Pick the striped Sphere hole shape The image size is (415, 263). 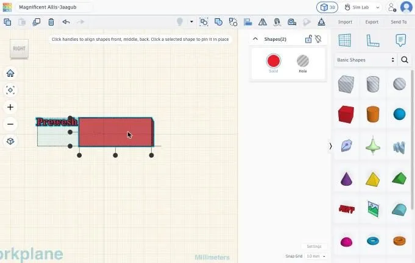[399, 85]
